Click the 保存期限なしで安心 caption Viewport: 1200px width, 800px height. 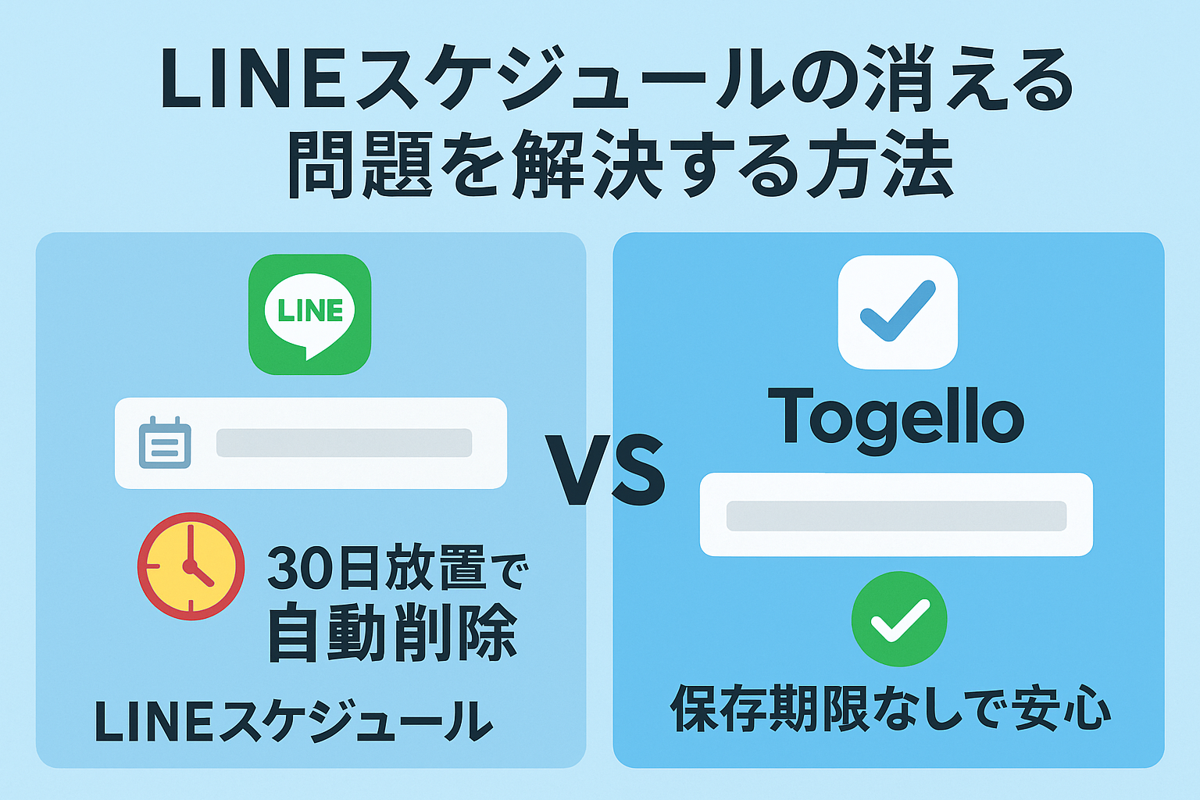click(x=891, y=709)
